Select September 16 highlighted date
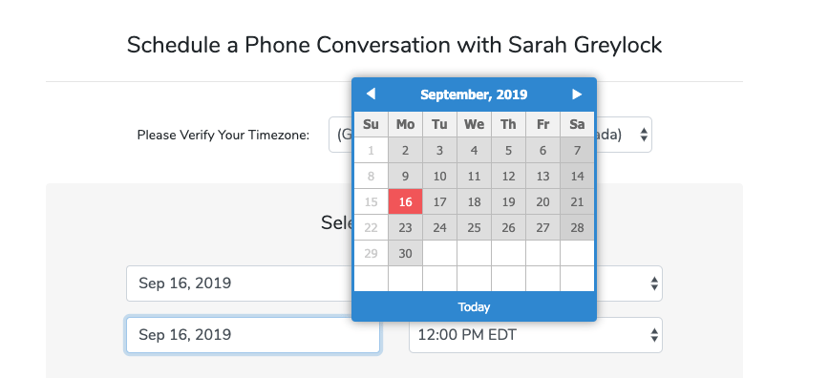 (406, 202)
